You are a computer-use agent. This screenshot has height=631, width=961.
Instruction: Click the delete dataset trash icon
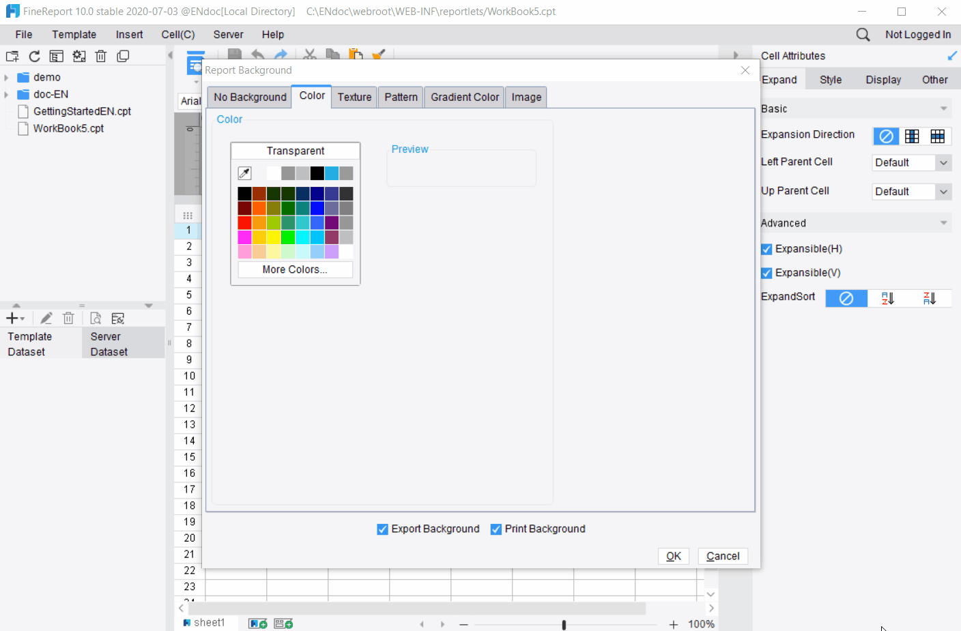[68, 317]
